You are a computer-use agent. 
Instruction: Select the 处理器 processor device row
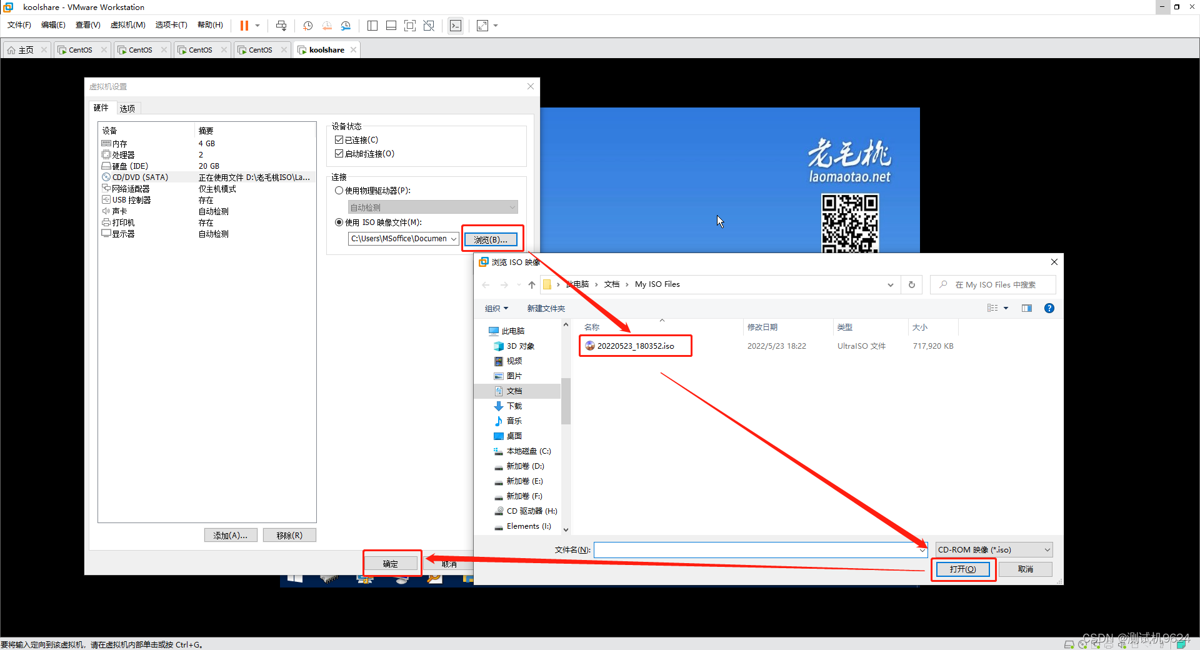207,155
